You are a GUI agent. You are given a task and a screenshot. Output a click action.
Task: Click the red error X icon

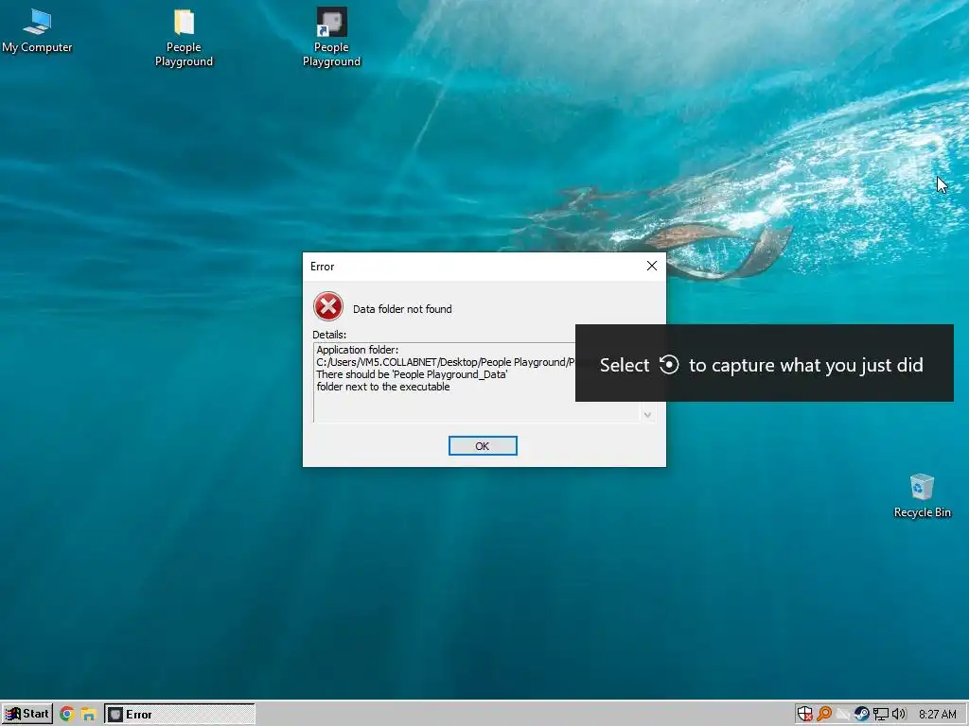pos(328,307)
